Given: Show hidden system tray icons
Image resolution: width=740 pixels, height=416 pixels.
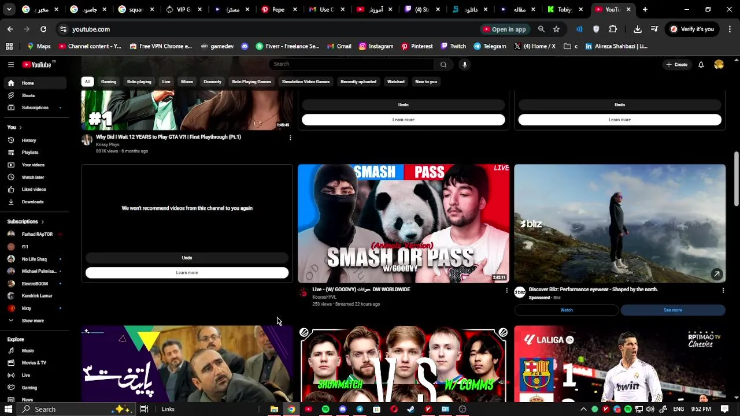Looking at the screenshot, I should (x=583, y=409).
